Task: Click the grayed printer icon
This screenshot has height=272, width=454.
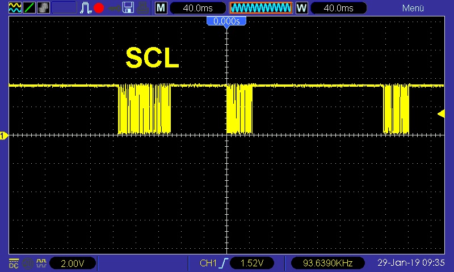Action: [x=143, y=8]
